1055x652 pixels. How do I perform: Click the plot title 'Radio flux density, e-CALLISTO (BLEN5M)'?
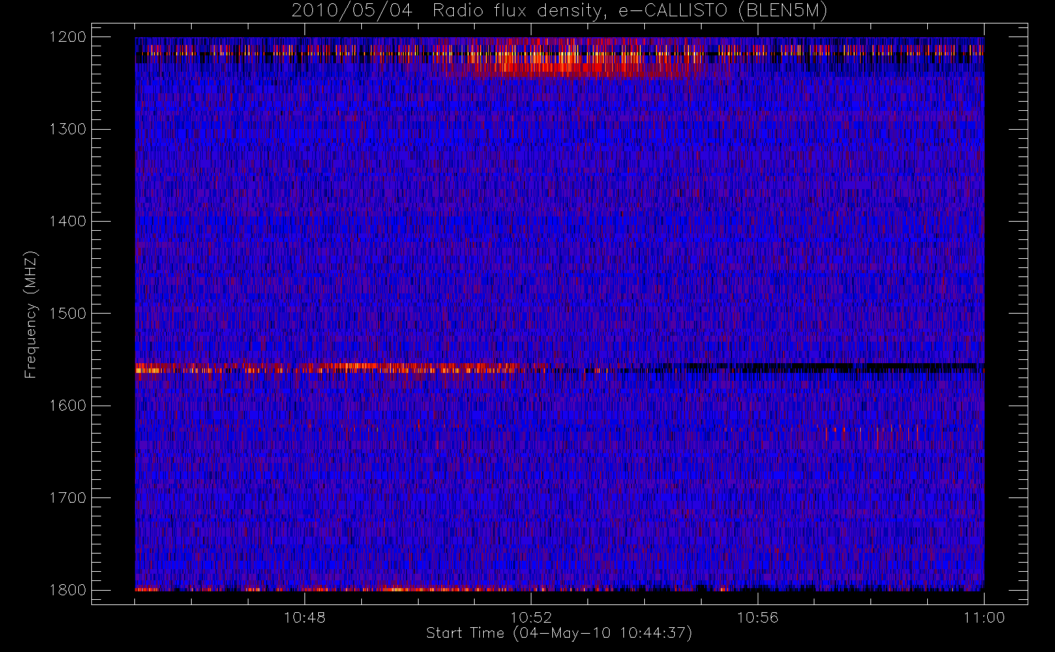point(629,11)
